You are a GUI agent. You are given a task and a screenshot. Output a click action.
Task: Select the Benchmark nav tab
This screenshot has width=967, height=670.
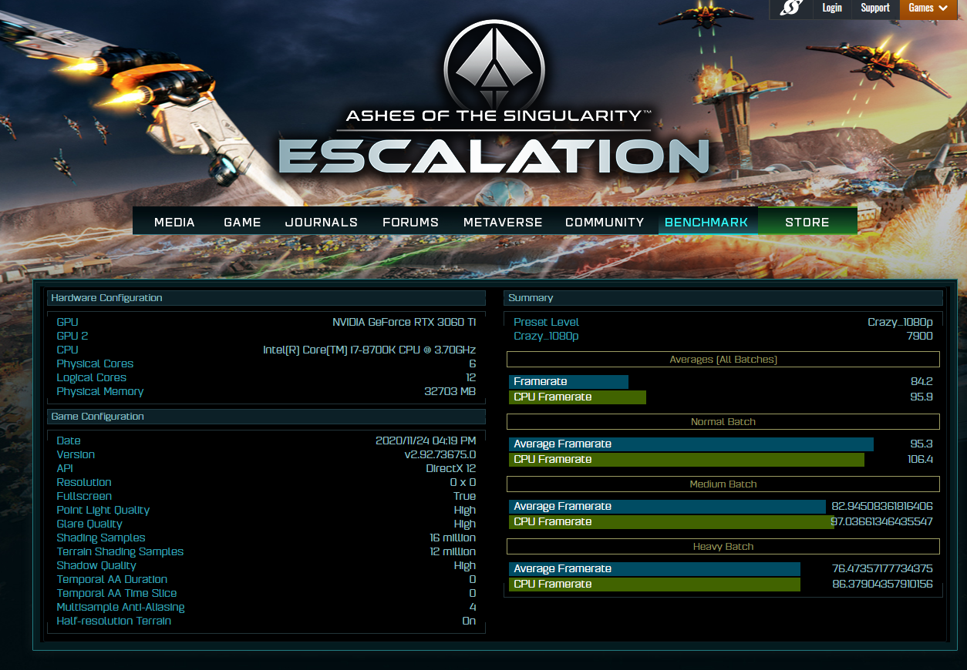[706, 222]
